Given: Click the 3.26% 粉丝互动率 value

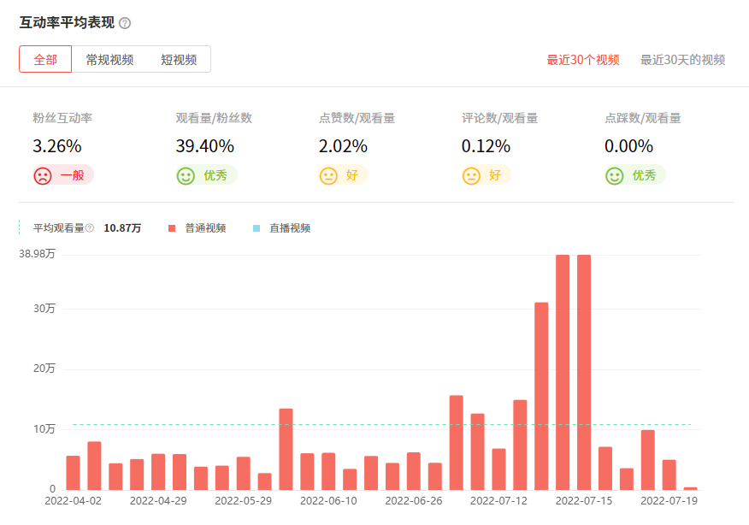Looking at the screenshot, I should 57,146.
